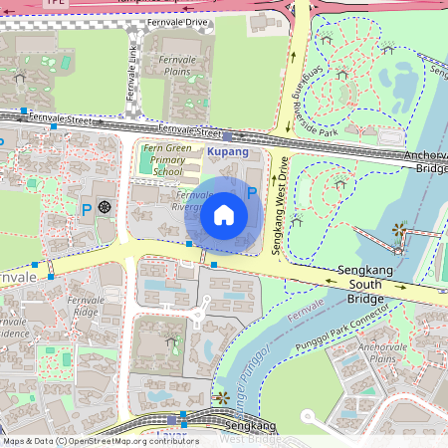448x448 pixels.
Task: Select the shelter icon beside Sengkang West Drive
Action: coord(297,219)
